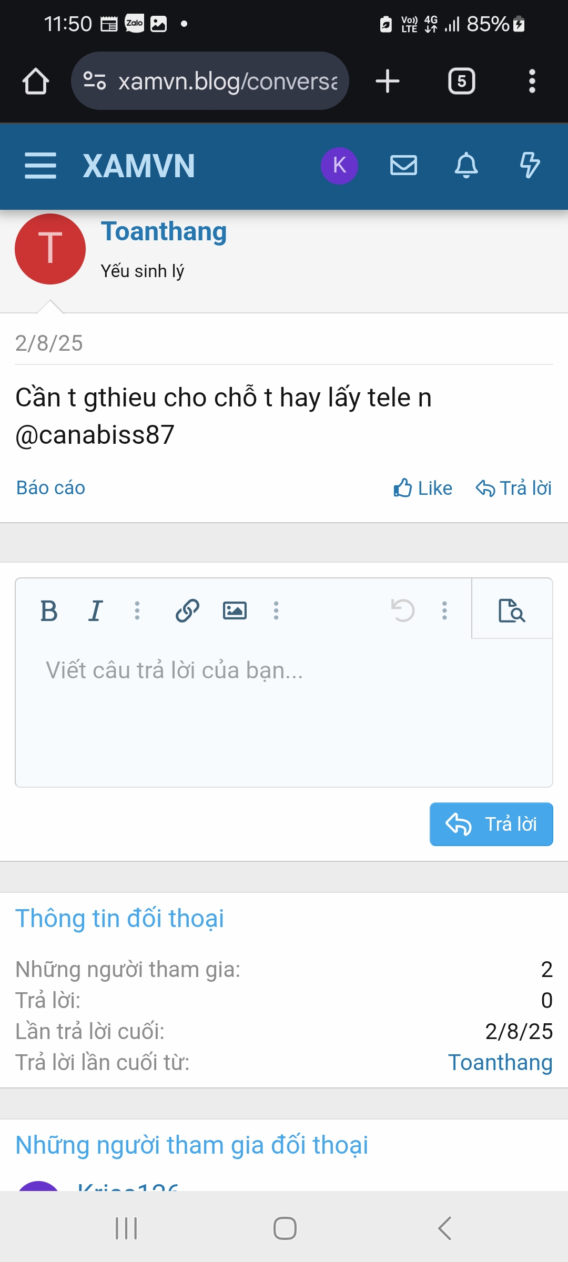Screen dimensions: 568x1262
Task: Insert an image in the reply
Action: tap(235, 611)
